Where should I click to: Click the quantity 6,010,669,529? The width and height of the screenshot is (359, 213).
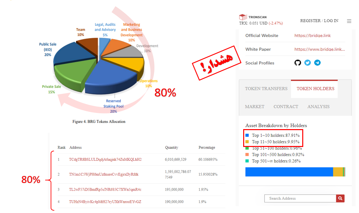176,160
